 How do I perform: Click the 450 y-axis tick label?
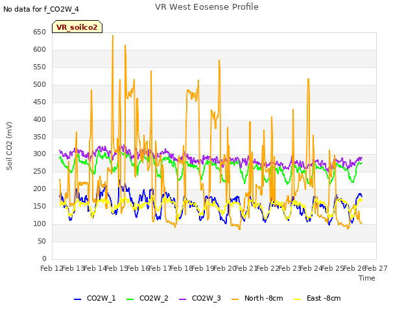40,102
